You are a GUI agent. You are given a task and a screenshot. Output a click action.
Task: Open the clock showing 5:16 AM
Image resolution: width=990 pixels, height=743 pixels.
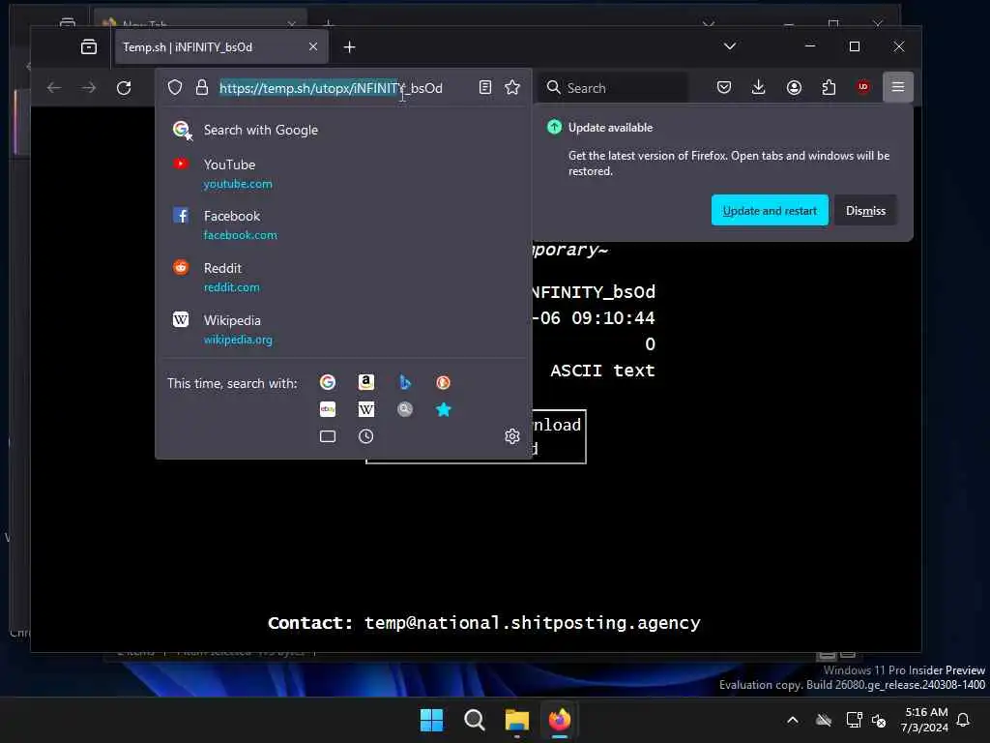[x=925, y=720]
